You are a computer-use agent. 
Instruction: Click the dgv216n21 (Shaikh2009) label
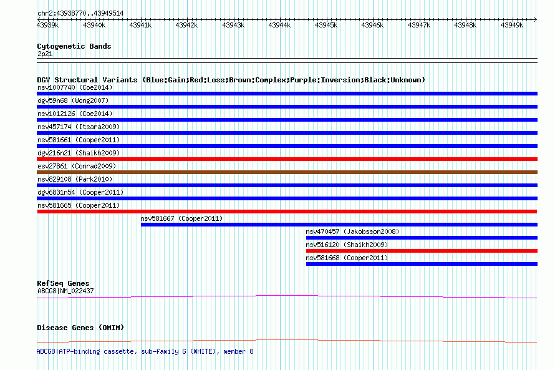(79, 153)
